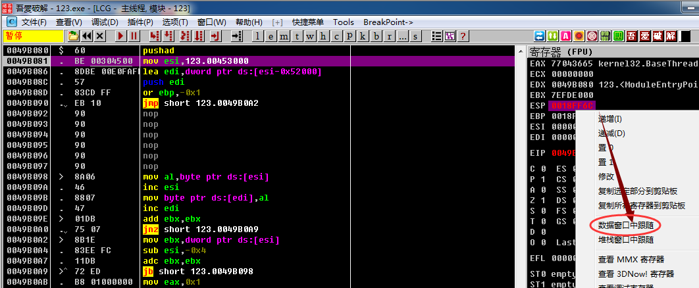
Task: Open the 帮助(H) menu
Action: coord(249,22)
